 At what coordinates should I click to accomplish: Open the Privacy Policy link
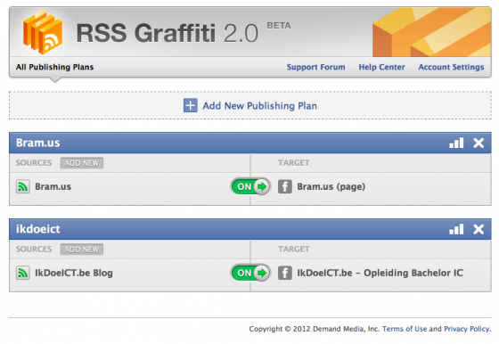pyautogui.click(x=468, y=329)
